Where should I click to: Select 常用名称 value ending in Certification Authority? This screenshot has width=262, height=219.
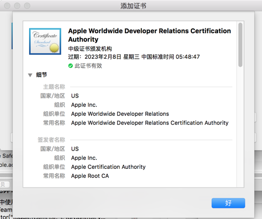point(150,123)
